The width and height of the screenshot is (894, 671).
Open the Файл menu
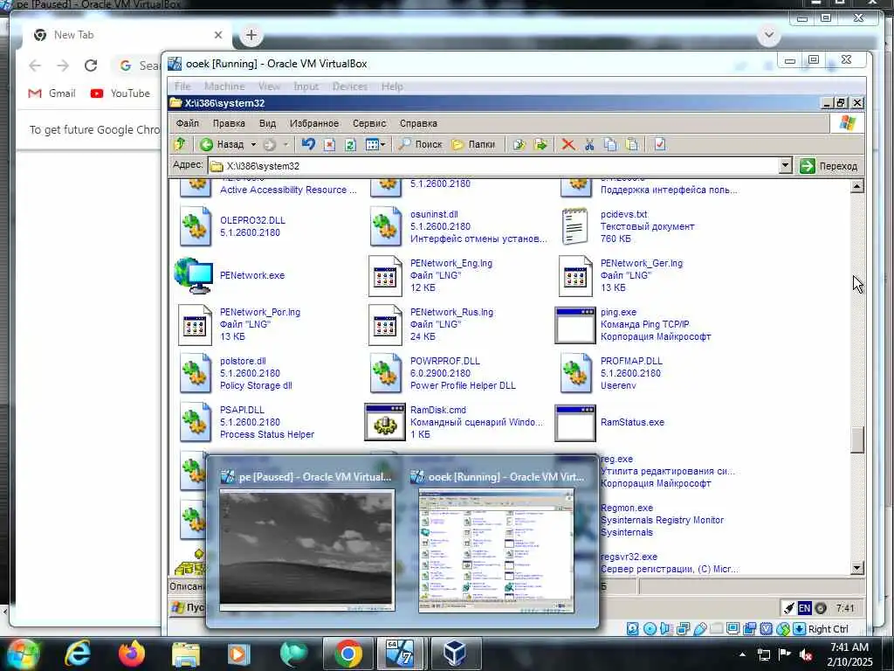[187, 123]
